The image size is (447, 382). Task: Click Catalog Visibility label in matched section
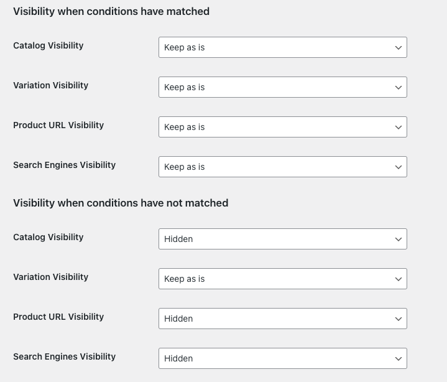coord(48,45)
